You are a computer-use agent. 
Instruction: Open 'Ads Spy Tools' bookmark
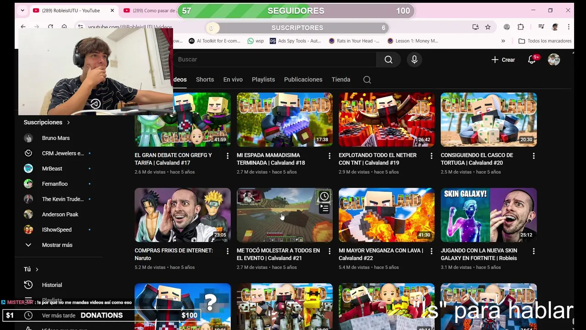coord(295,41)
